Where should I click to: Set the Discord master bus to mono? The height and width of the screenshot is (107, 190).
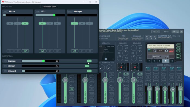(179, 73)
